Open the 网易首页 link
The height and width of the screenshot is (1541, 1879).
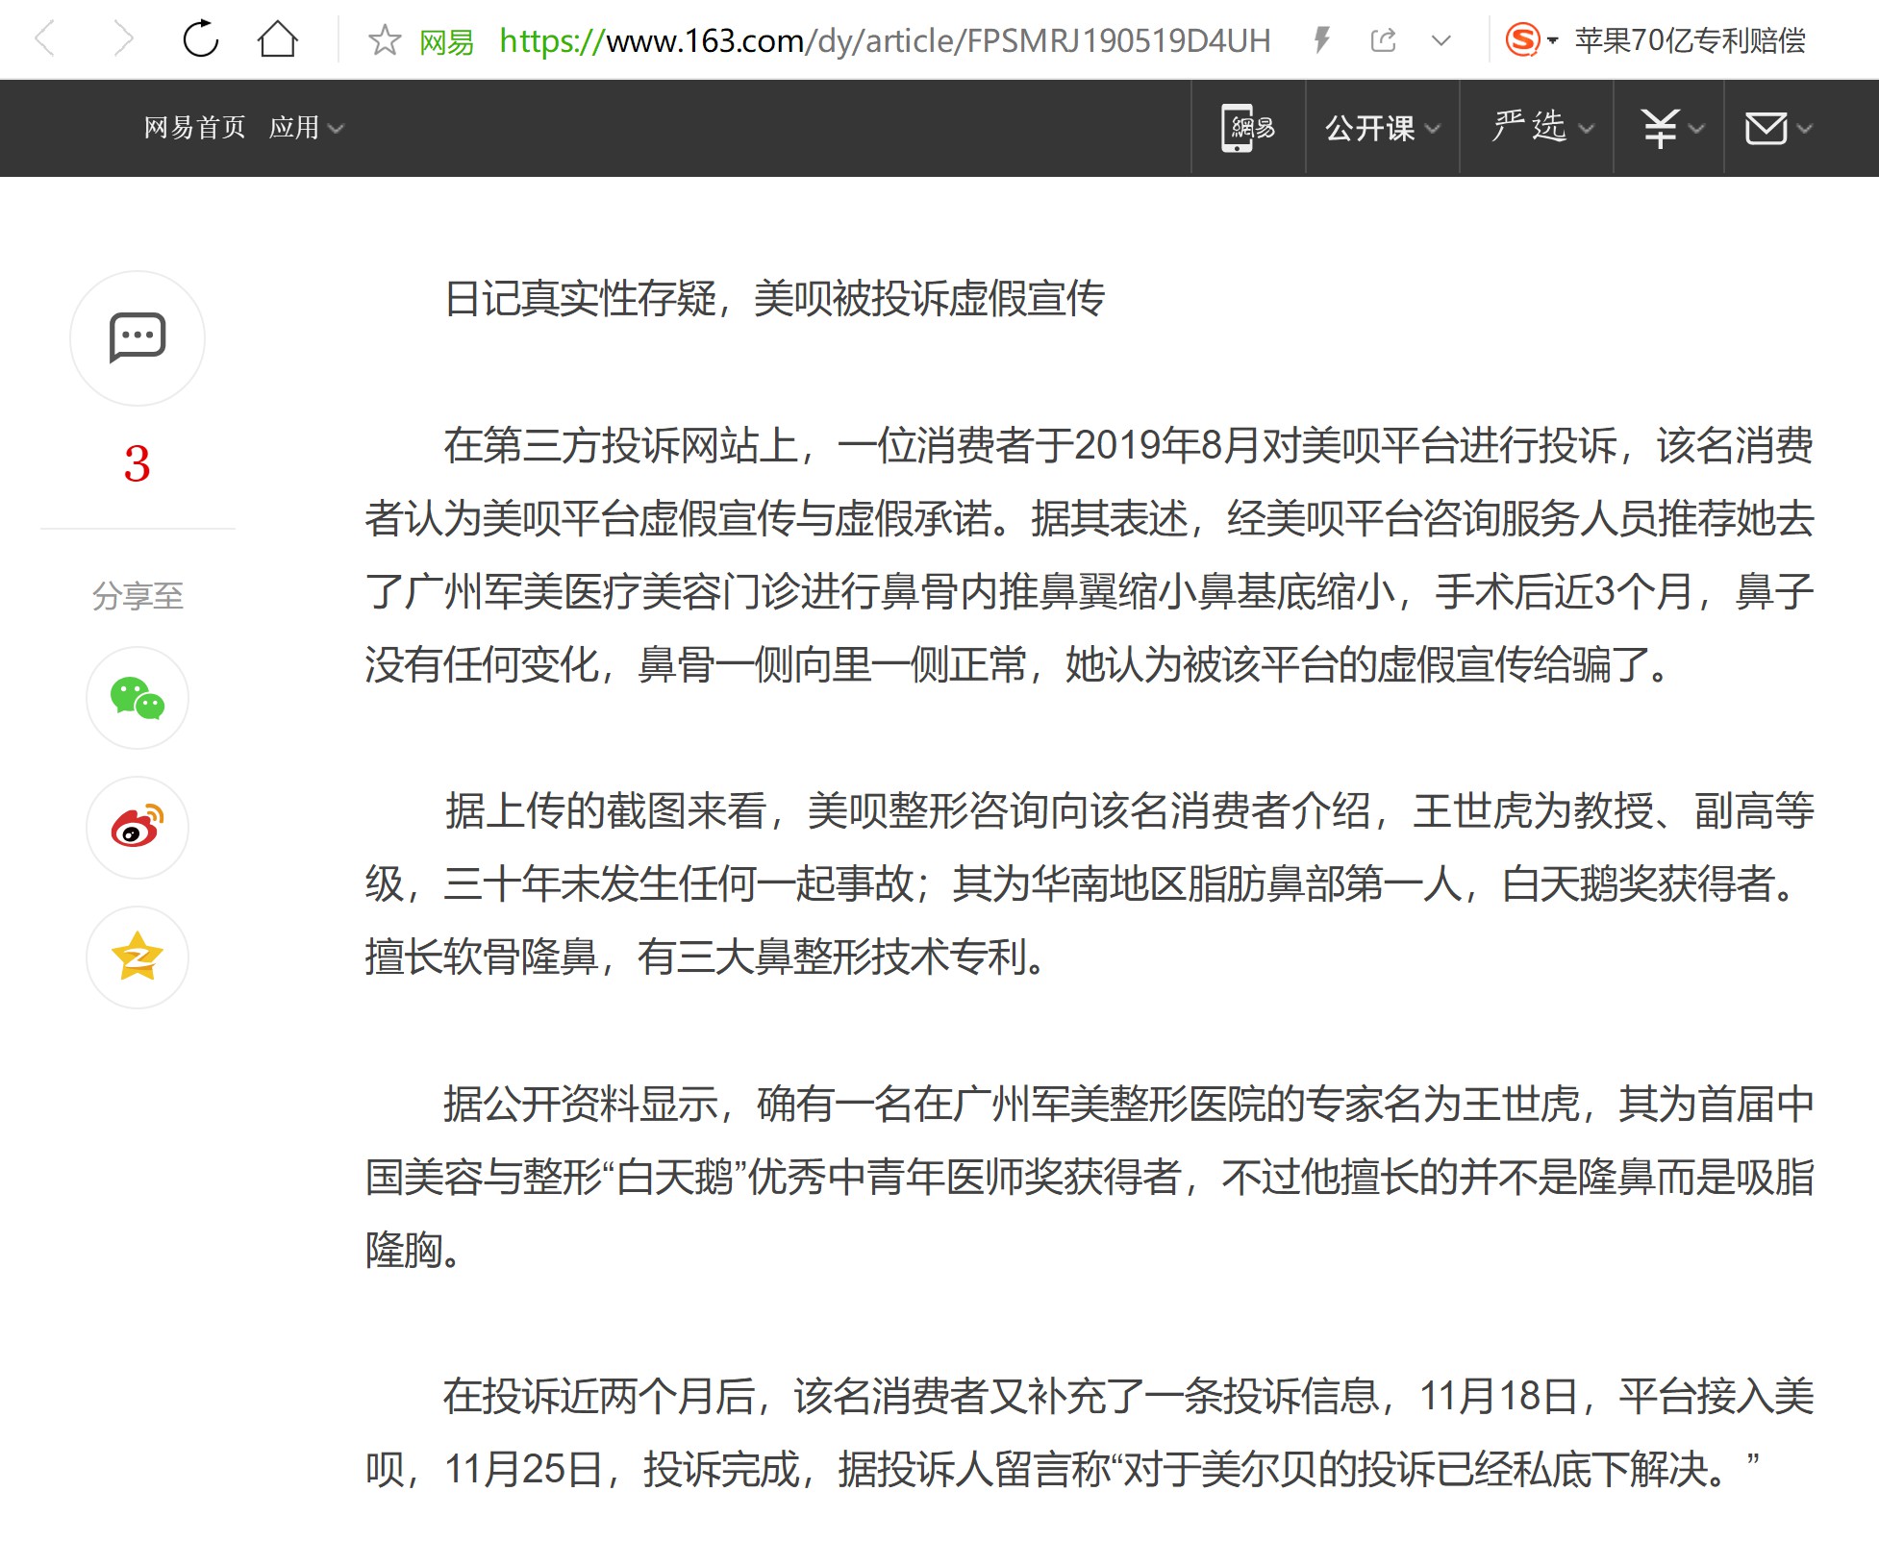pos(195,127)
